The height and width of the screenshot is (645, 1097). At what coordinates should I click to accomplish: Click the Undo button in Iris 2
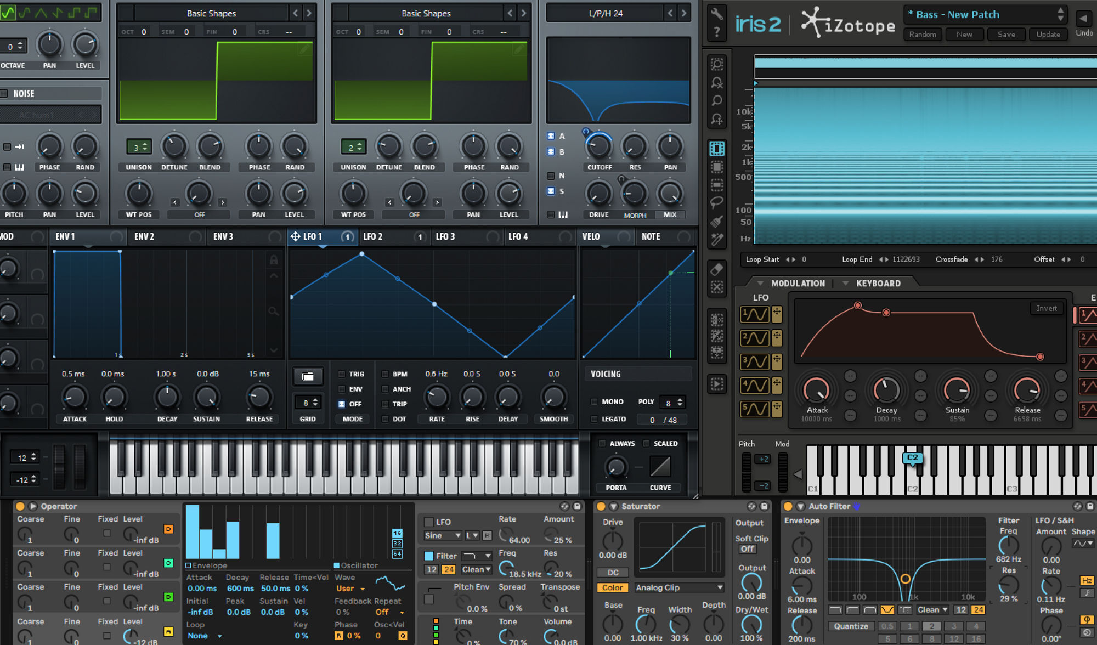point(1084,32)
